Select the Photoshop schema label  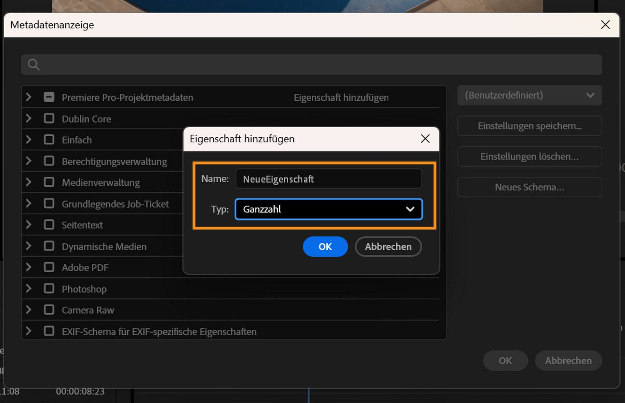tap(84, 289)
